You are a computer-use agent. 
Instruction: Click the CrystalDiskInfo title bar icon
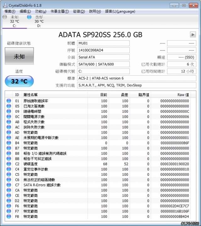5,5
